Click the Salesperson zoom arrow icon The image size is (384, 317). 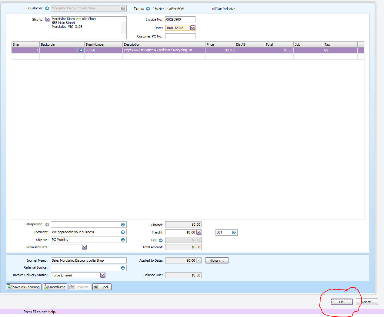(x=47, y=224)
